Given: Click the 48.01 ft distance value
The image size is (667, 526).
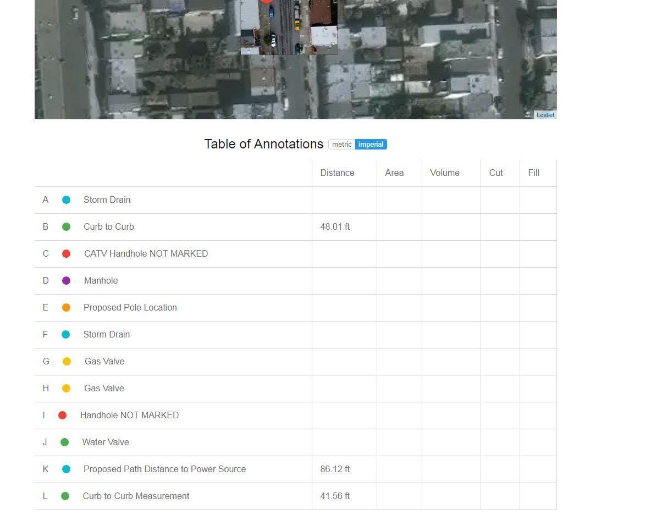Looking at the screenshot, I should 335,227.
